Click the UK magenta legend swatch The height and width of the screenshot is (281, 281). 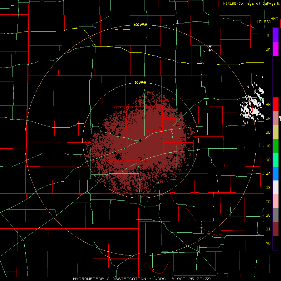(x=276, y=49)
